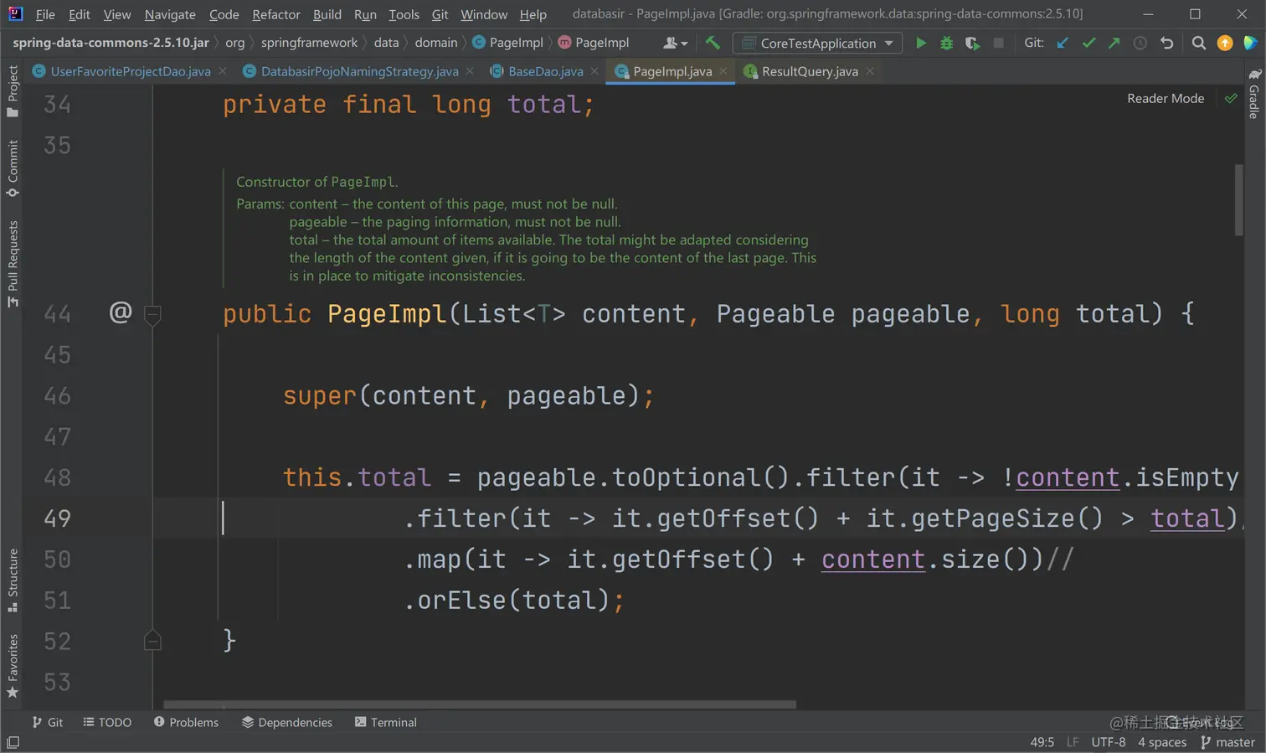Click the green inspection checkmark in editor
The width and height of the screenshot is (1266, 753).
pos(1231,99)
